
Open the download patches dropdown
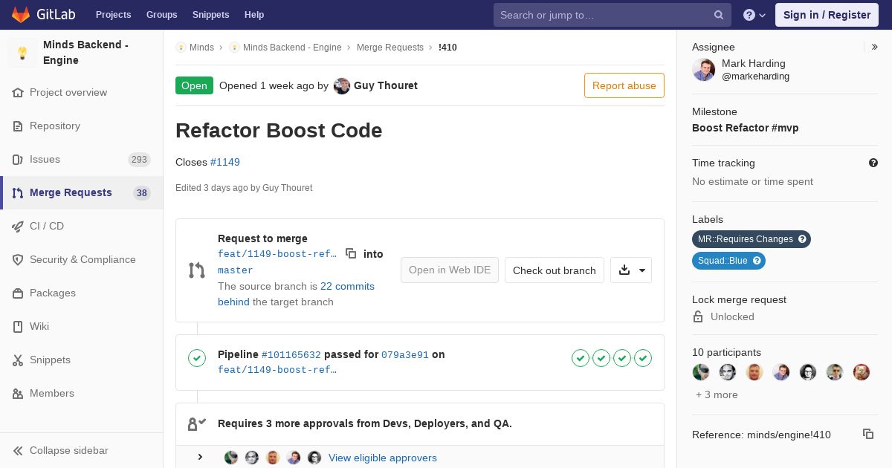tap(631, 270)
